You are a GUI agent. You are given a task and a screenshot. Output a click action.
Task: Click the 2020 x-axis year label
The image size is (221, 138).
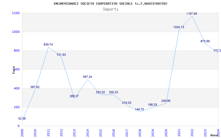166,133
